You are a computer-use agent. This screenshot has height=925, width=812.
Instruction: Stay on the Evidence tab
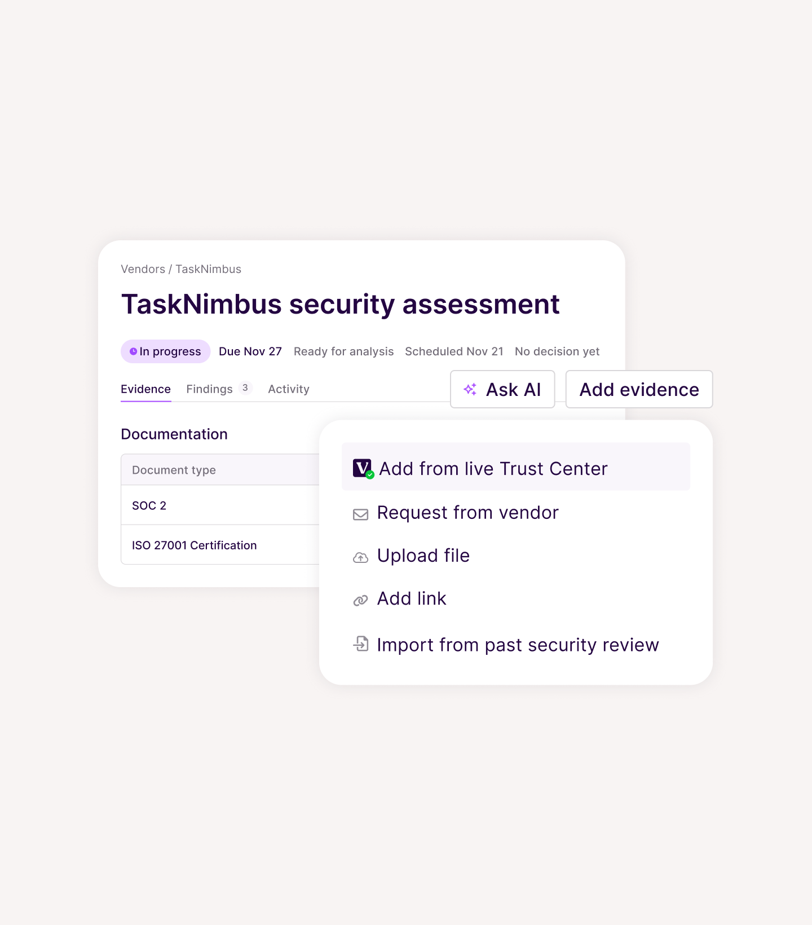click(145, 389)
